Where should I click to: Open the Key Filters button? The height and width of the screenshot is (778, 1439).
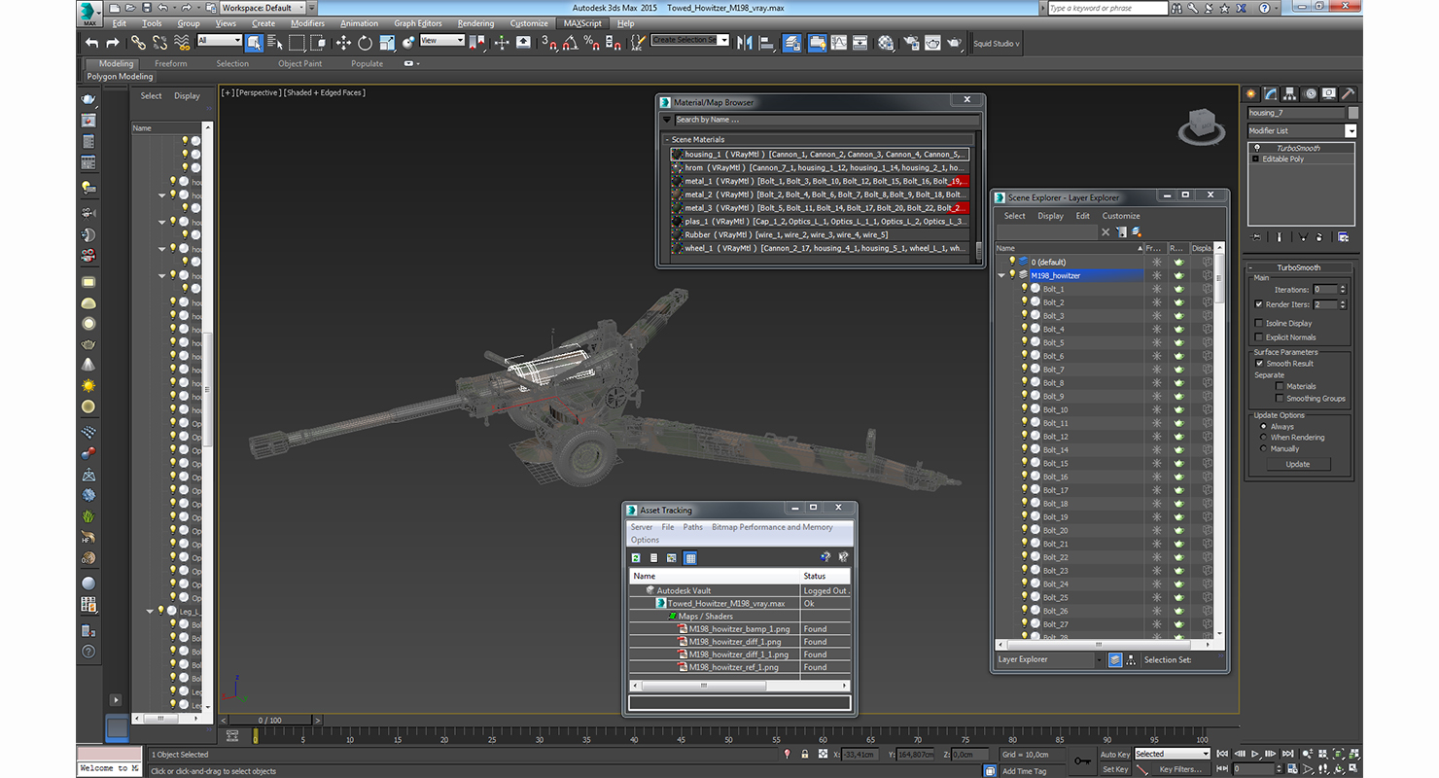pos(1180,769)
